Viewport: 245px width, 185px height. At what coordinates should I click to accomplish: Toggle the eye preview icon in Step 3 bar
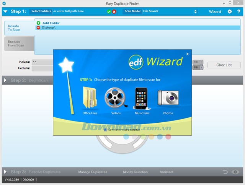pos(236,172)
